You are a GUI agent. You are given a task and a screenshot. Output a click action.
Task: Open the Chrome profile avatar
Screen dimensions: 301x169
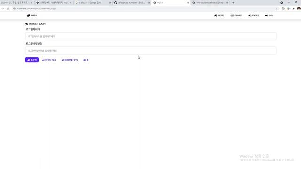click(x=299, y=8)
